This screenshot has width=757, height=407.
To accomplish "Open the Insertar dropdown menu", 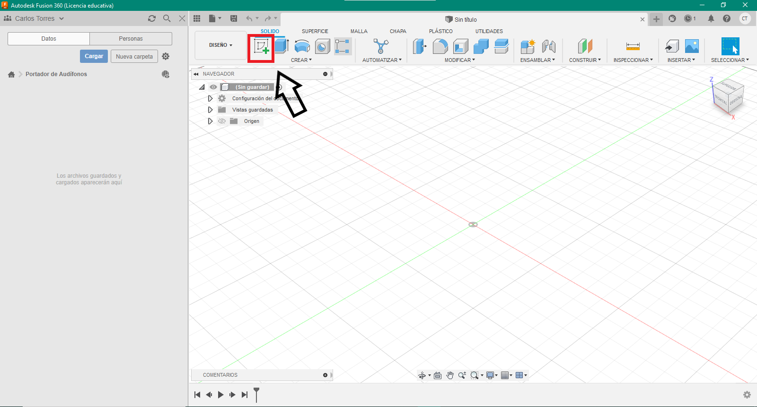I will 681,60.
